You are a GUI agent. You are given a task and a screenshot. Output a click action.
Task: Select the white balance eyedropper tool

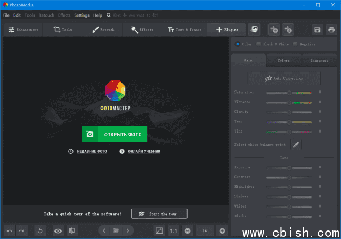295,144
